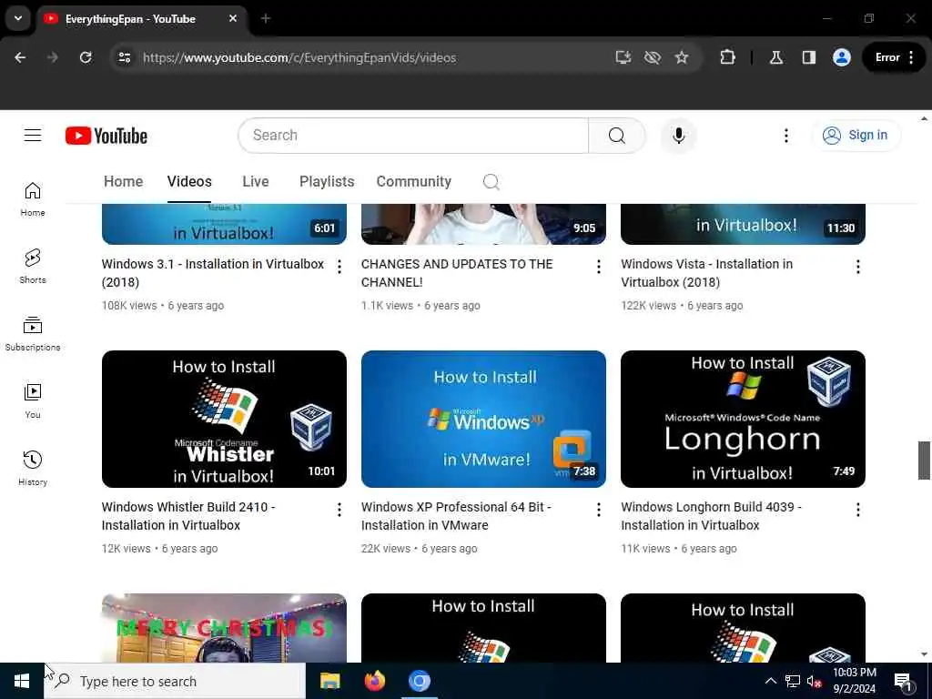Screen dimensions: 932x699
Task: Click the Sign in button
Action: coord(856,136)
